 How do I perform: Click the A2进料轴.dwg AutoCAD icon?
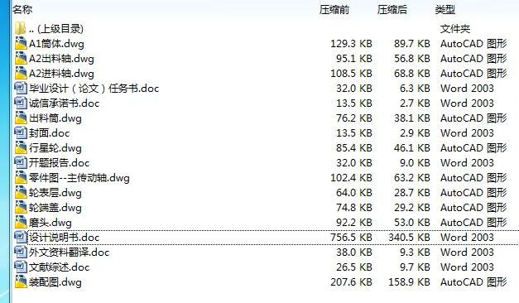pyautogui.click(x=21, y=73)
